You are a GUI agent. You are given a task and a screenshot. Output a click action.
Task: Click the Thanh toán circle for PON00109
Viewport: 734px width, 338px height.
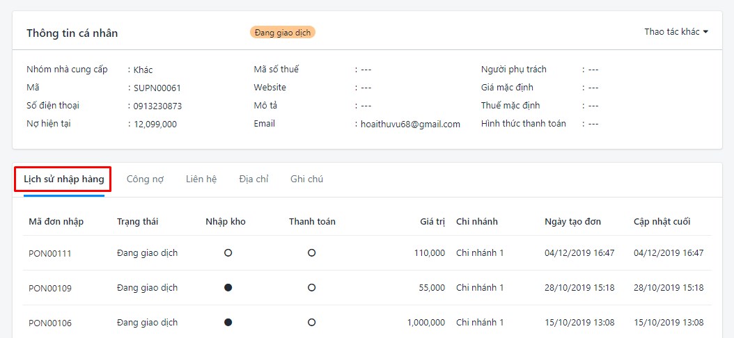pyautogui.click(x=312, y=287)
